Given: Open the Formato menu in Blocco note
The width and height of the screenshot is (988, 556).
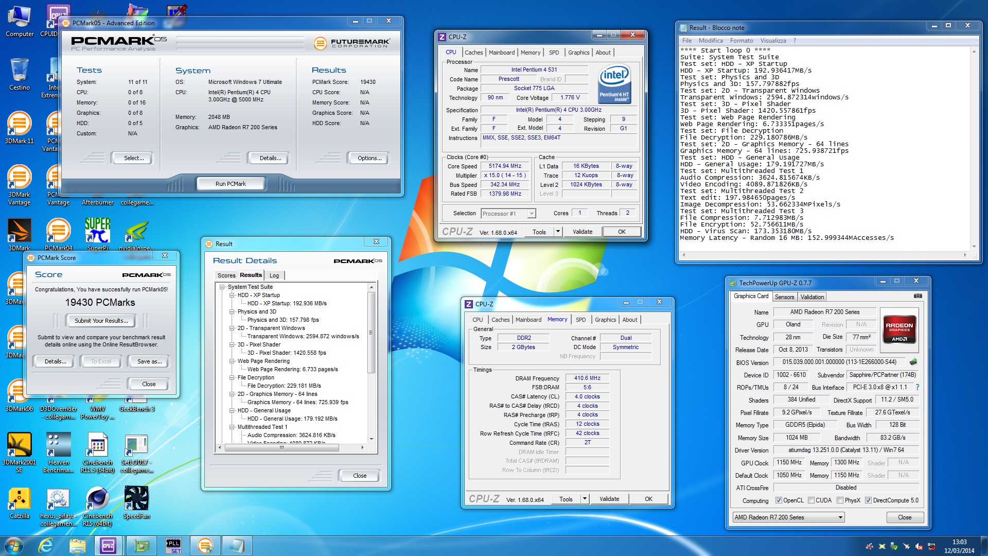Looking at the screenshot, I should point(741,41).
